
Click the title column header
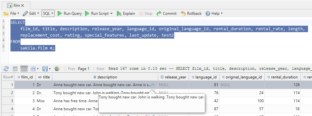click(x=44, y=77)
